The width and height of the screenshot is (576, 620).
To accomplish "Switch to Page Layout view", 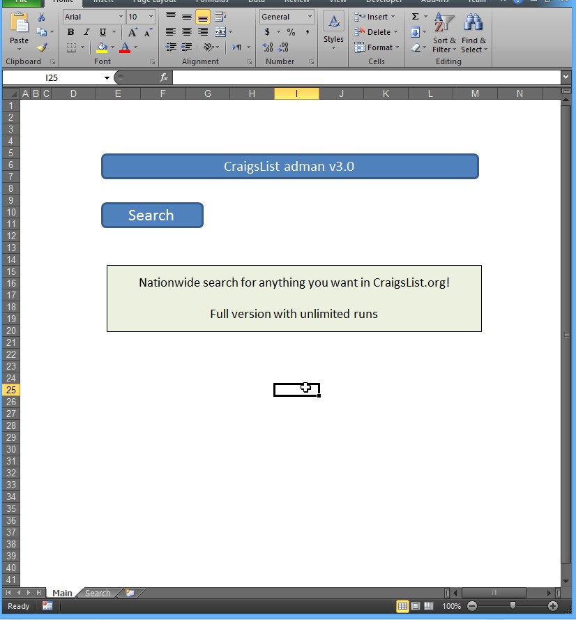I will click(x=416, y=606).
